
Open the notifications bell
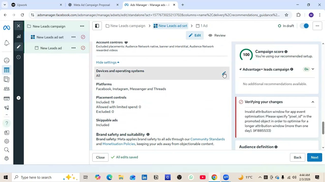7,43
